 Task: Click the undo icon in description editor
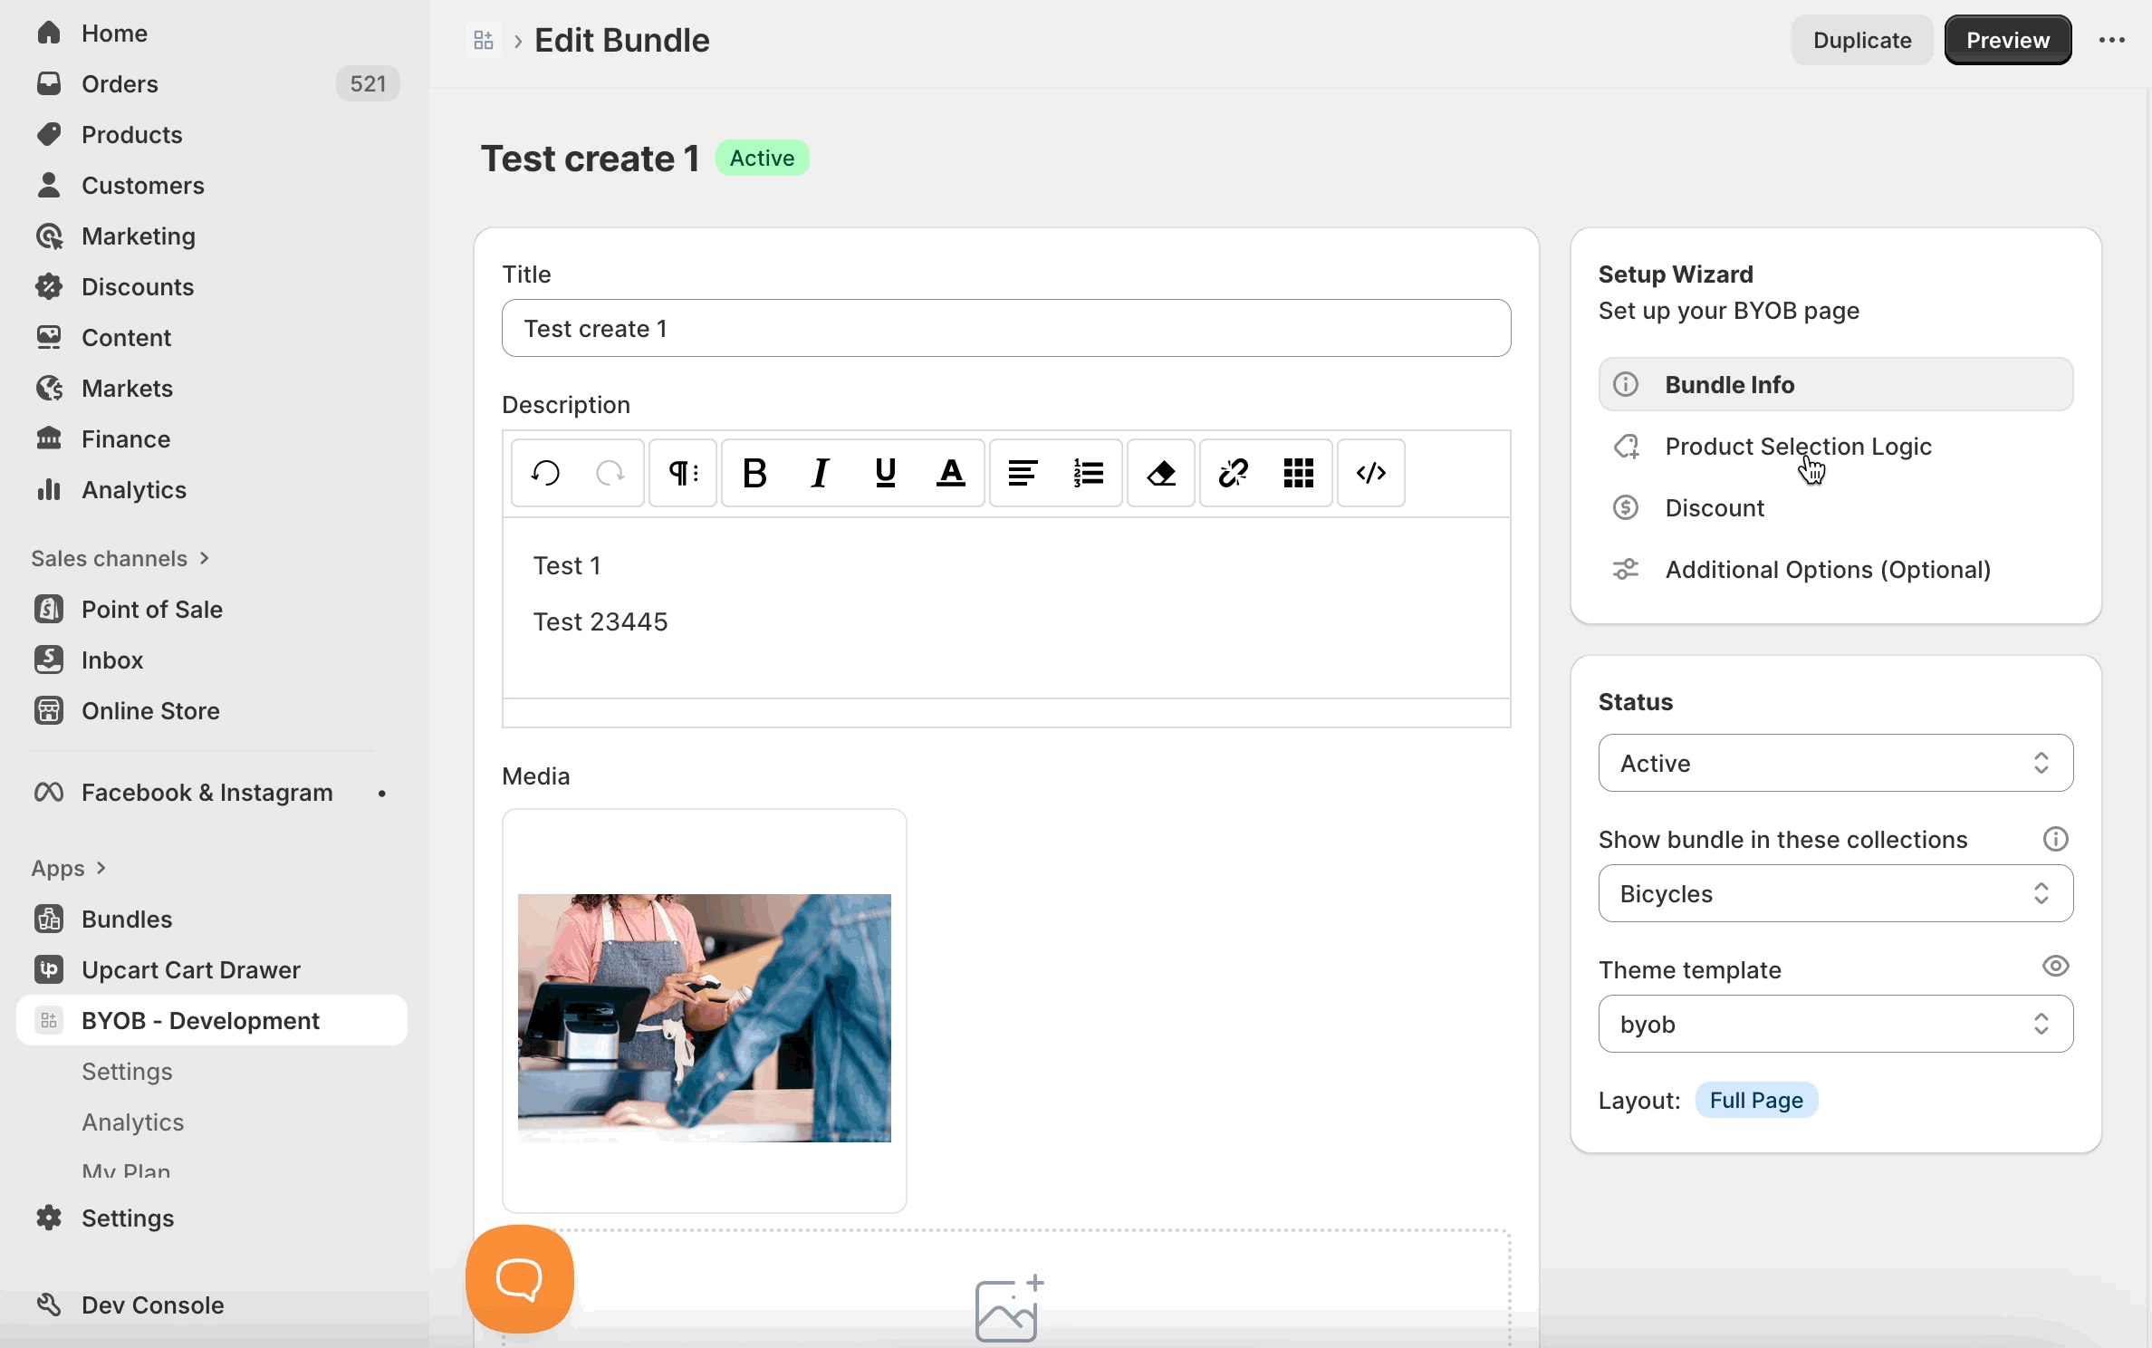[545, 473]
